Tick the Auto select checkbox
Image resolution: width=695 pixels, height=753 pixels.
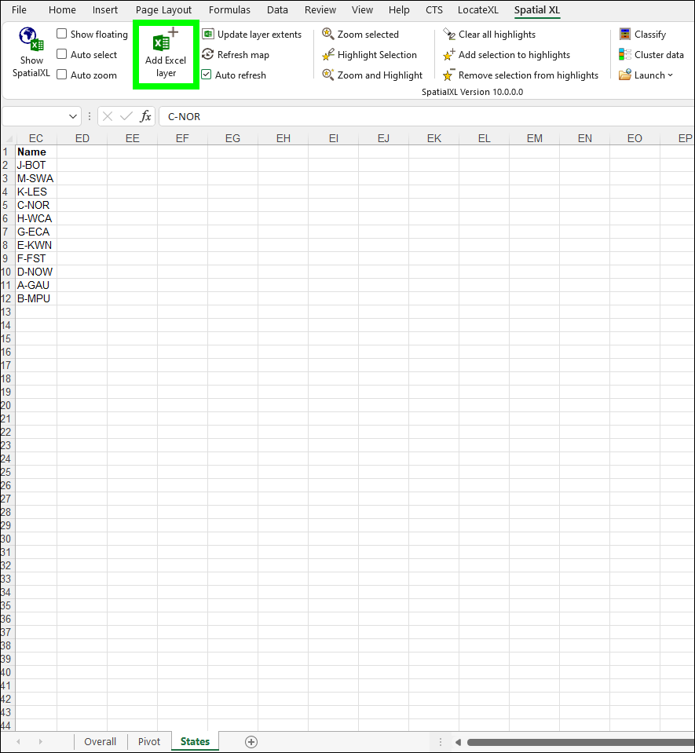coord(62,55)
